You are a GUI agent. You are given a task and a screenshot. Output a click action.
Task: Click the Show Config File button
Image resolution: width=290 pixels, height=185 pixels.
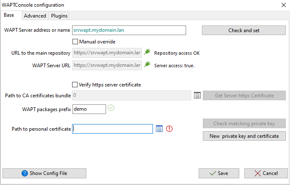pyautogui.click(x=44, y=173)
